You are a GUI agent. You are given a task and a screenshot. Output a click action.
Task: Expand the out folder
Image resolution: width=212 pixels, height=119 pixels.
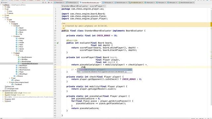click(x=3, y=16)
